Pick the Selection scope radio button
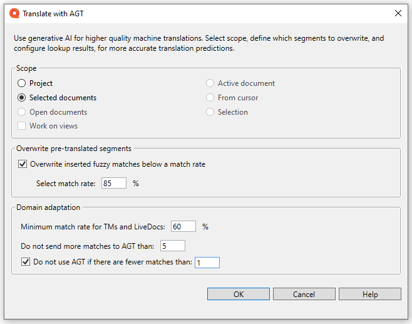412x324 pixels. pos(210,112)
